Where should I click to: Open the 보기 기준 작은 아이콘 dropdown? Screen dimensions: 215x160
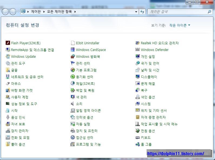(x=180, y=25)
